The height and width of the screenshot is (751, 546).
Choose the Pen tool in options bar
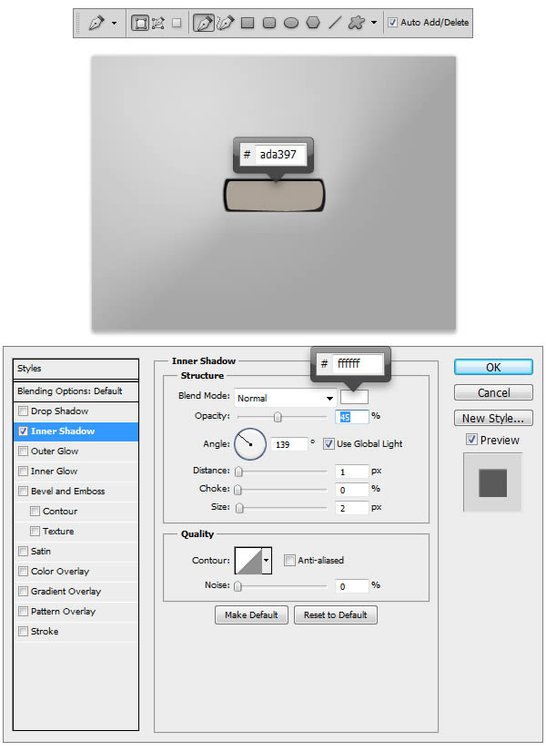(x=204, y=23)
